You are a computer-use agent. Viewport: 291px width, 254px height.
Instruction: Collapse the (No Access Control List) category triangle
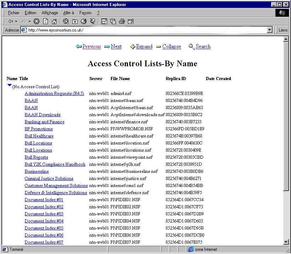point(10,85)
